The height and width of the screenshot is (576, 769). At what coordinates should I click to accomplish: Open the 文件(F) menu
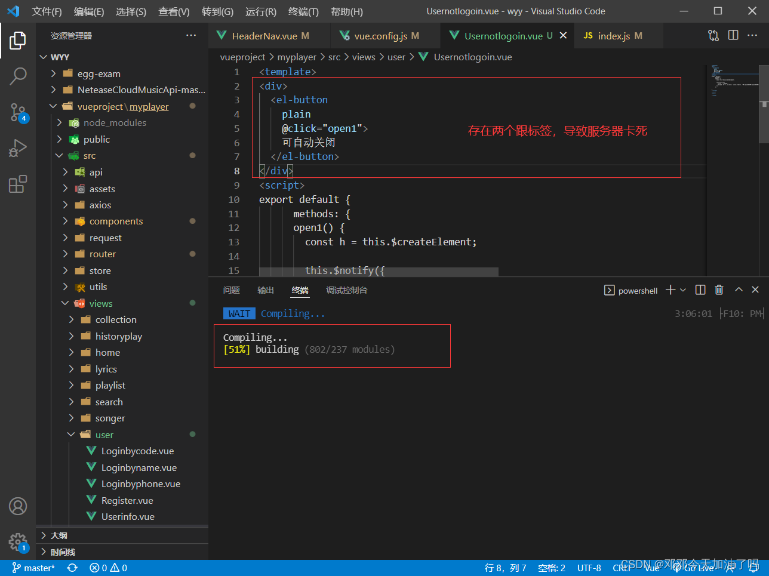(x=47, y=11)
